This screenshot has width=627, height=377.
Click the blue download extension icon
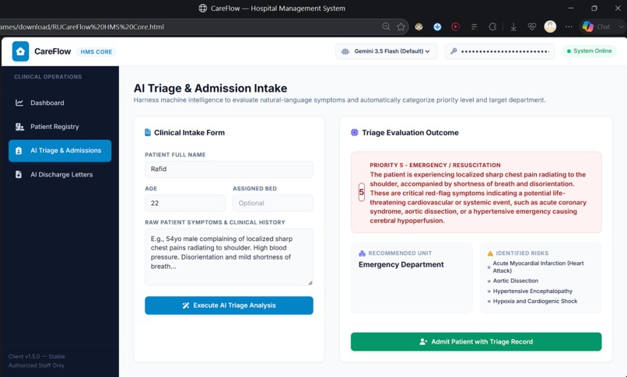click(437, 26)
